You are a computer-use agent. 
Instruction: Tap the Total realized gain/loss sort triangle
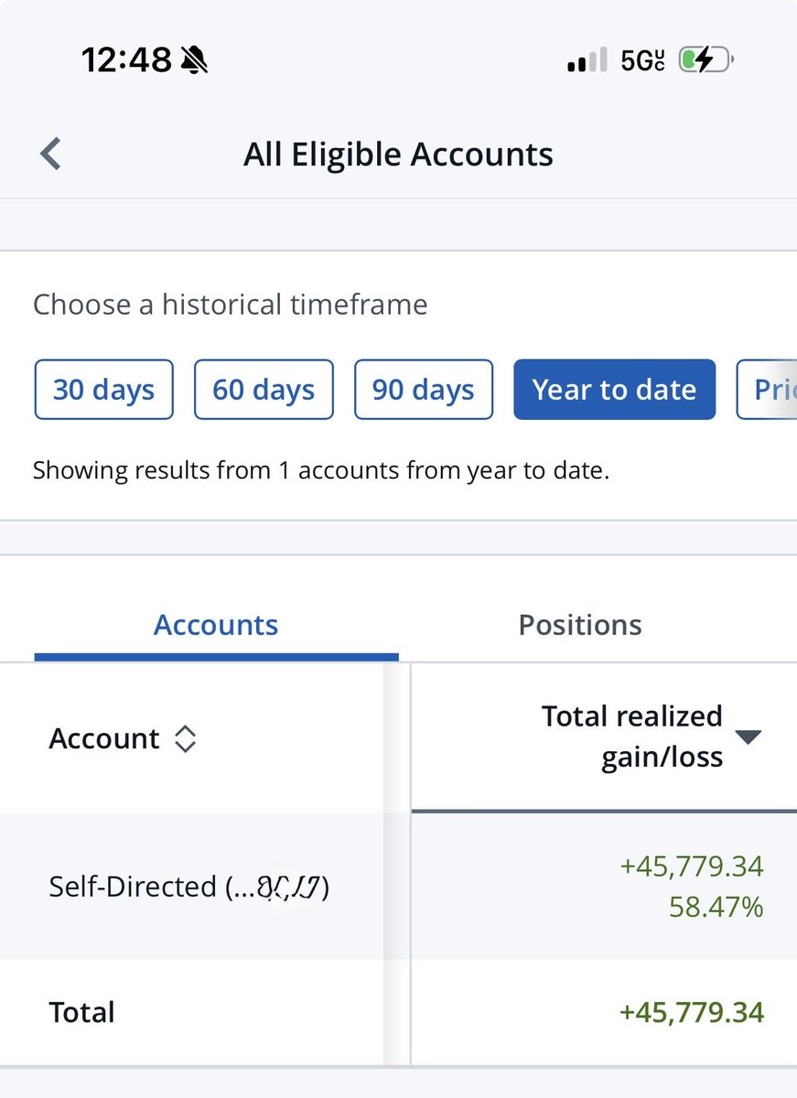point(749,737)
